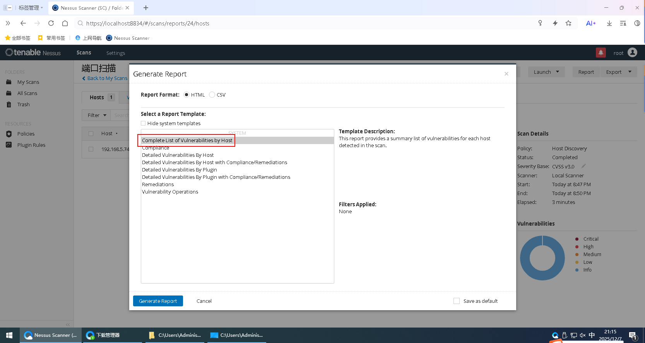
Task: Click the browser page reload icon
Action: pyautogui.click(x=51, y=23)
